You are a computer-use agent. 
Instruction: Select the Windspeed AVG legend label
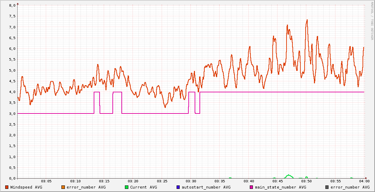pyautogui.click(x=26, y=187)
